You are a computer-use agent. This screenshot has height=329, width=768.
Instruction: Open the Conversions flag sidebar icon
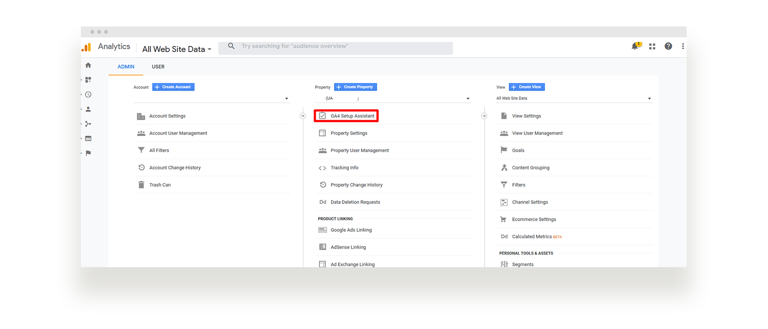pos(88,153)
